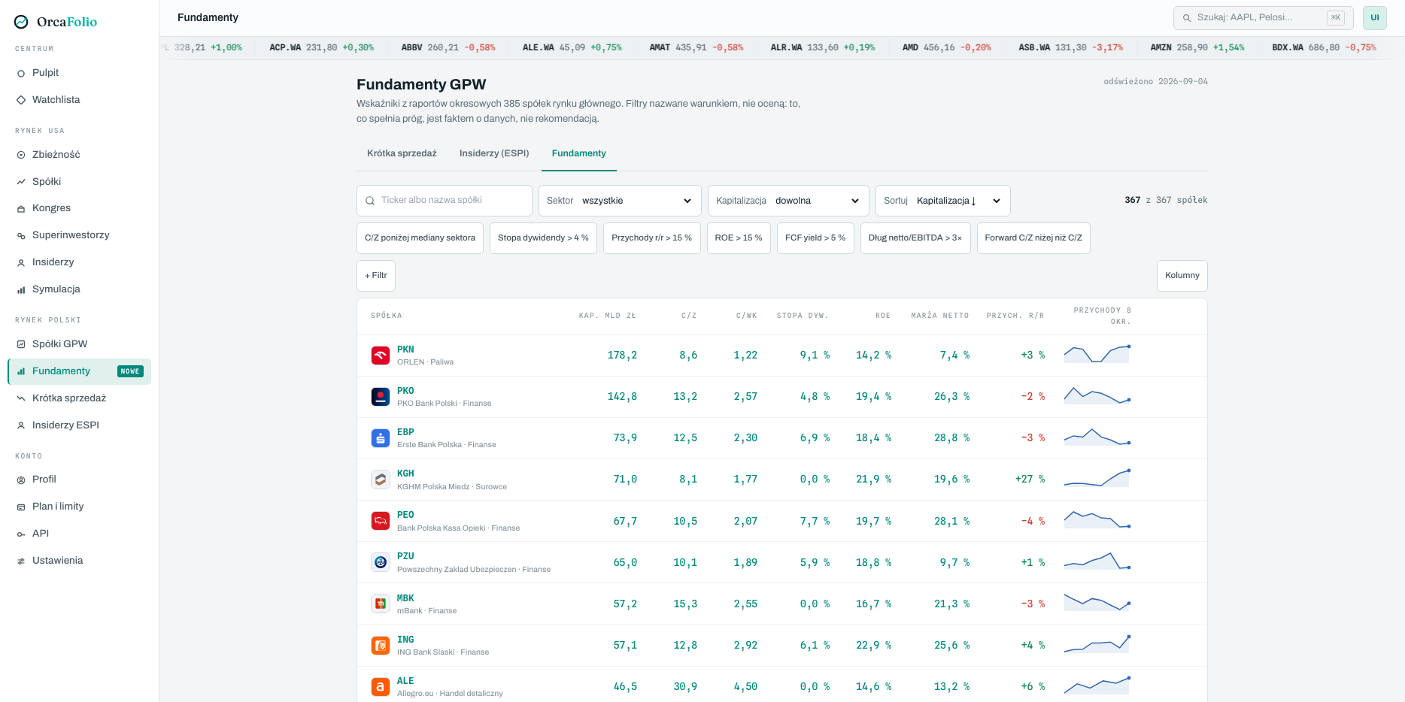
Task: Click the Ustawienia sliders icon
Action: [21, 561]
